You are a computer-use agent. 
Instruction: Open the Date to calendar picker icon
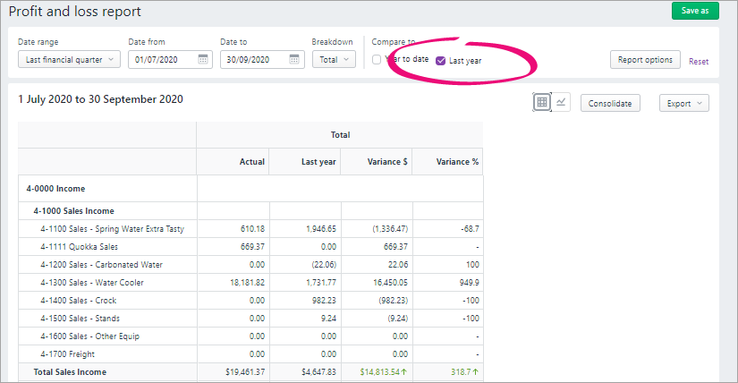(294, 60)
